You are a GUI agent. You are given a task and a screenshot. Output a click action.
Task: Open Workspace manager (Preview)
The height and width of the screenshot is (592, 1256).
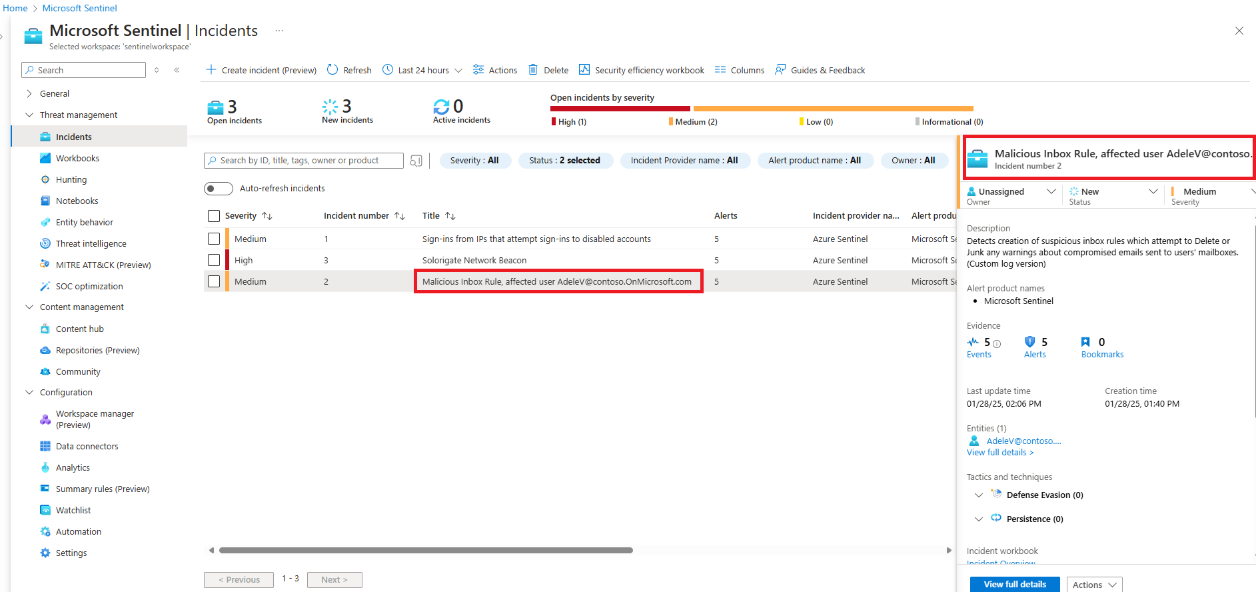tap(95, 419)
